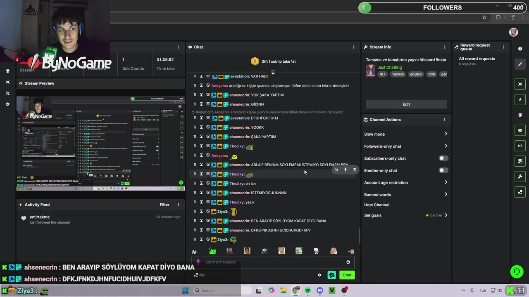Open browser extensions puzzle icon

[498, 17]
